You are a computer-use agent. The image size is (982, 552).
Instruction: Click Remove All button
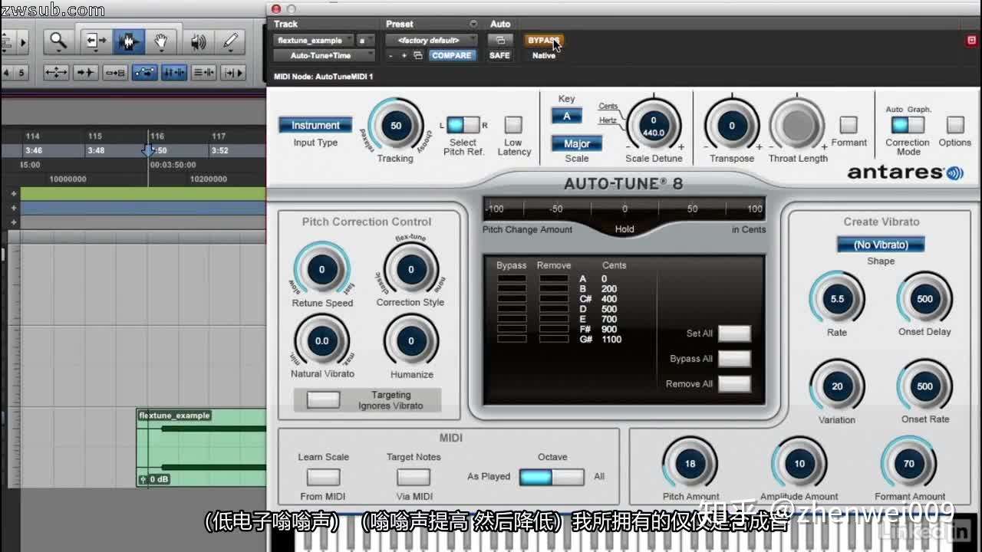pyautogui.click(x=734, y=384)
